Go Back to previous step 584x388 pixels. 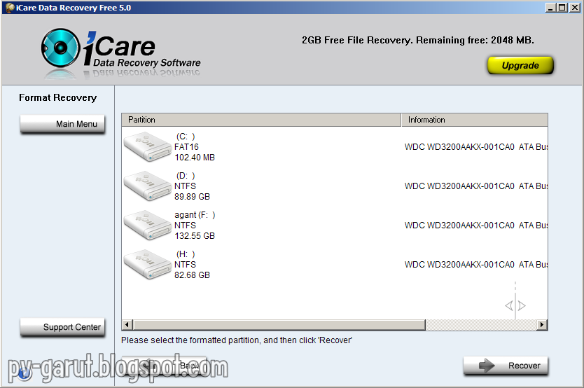pos(164,366)
